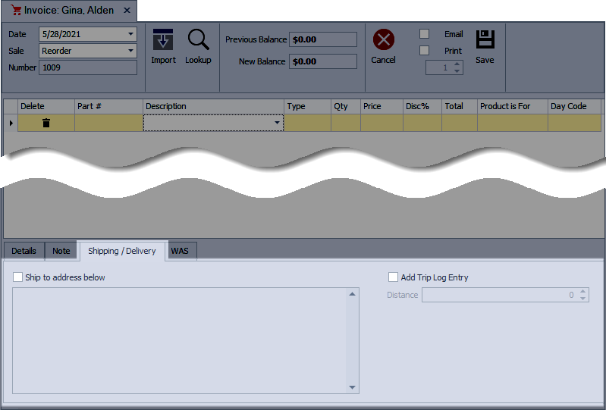
Task: Click the shopping cart icon on invoice tab
Action: [16, 10]
